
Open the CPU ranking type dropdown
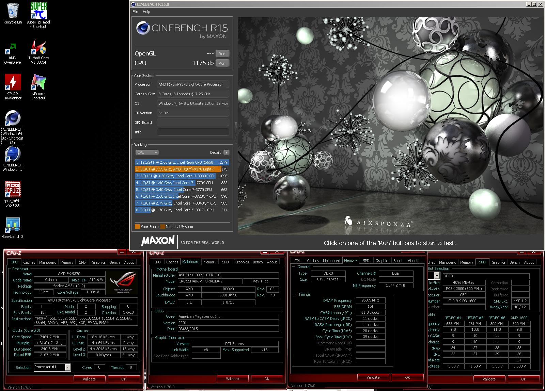[x=147, y=152]
